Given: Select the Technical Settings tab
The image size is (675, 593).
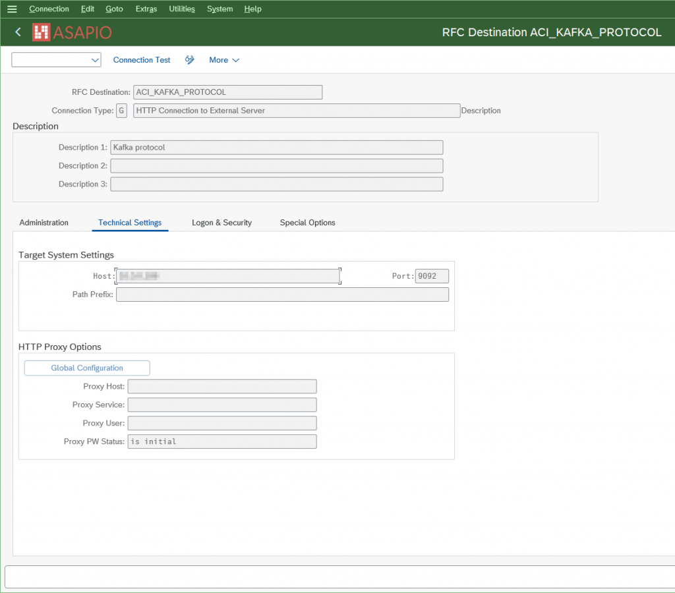Looking at the screenshot, I should (130, 223).
